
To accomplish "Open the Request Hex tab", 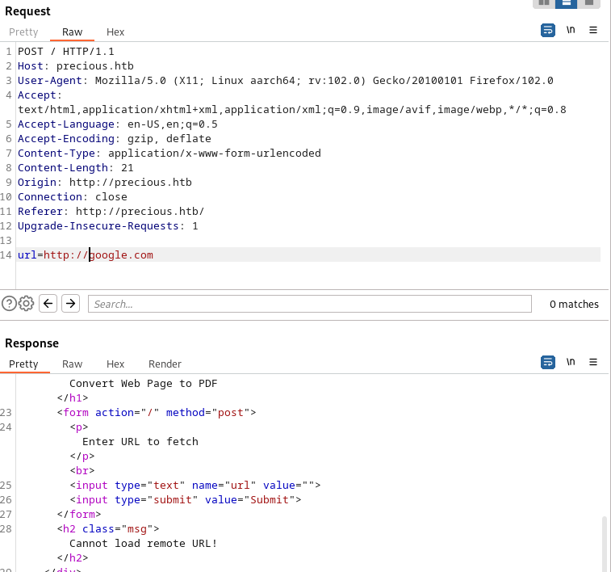I will [x=115, y=32].
